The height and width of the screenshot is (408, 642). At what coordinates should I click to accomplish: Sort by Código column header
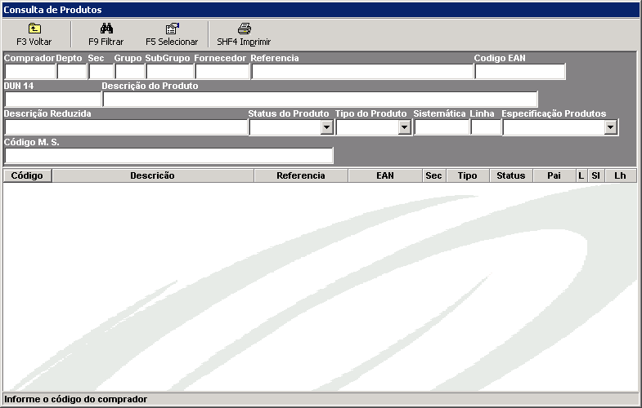tap(28, 175)
